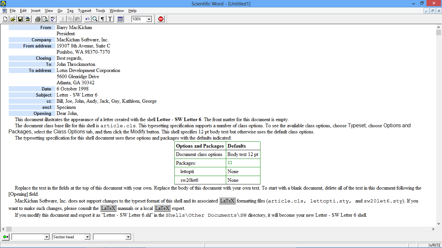Minimize the inner document window
Screen dimensions: 442x248
point(427,11)
